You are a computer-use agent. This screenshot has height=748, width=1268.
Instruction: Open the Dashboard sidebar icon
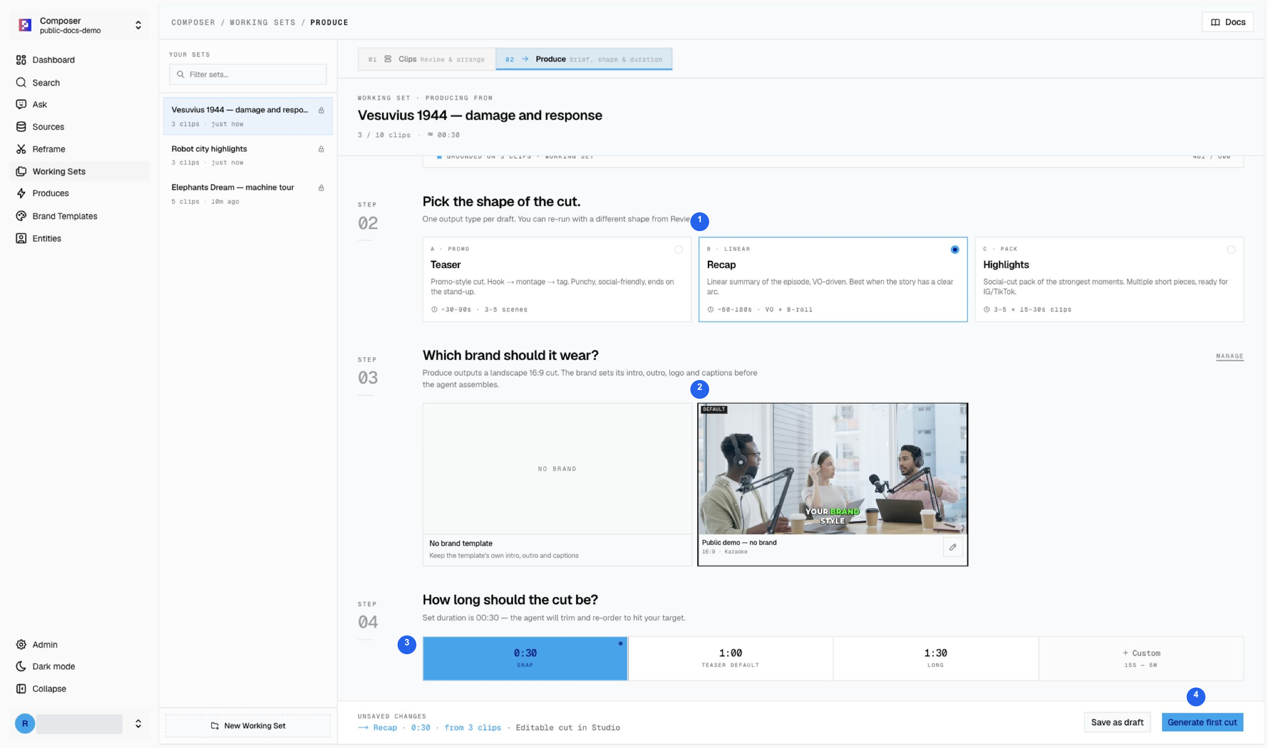[21, 60]
